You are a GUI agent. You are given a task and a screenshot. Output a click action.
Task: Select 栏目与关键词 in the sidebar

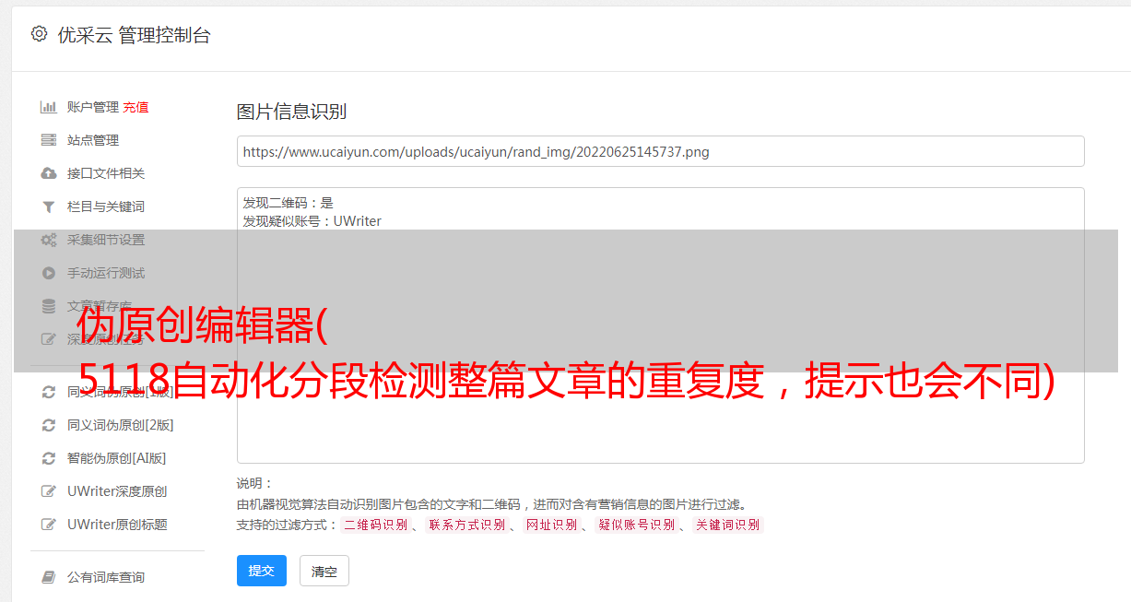(x=106, y=207)
